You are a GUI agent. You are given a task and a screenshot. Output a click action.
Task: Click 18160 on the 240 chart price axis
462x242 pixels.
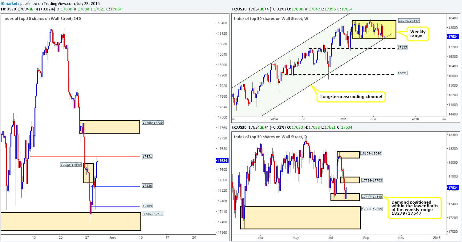[222, 23]
